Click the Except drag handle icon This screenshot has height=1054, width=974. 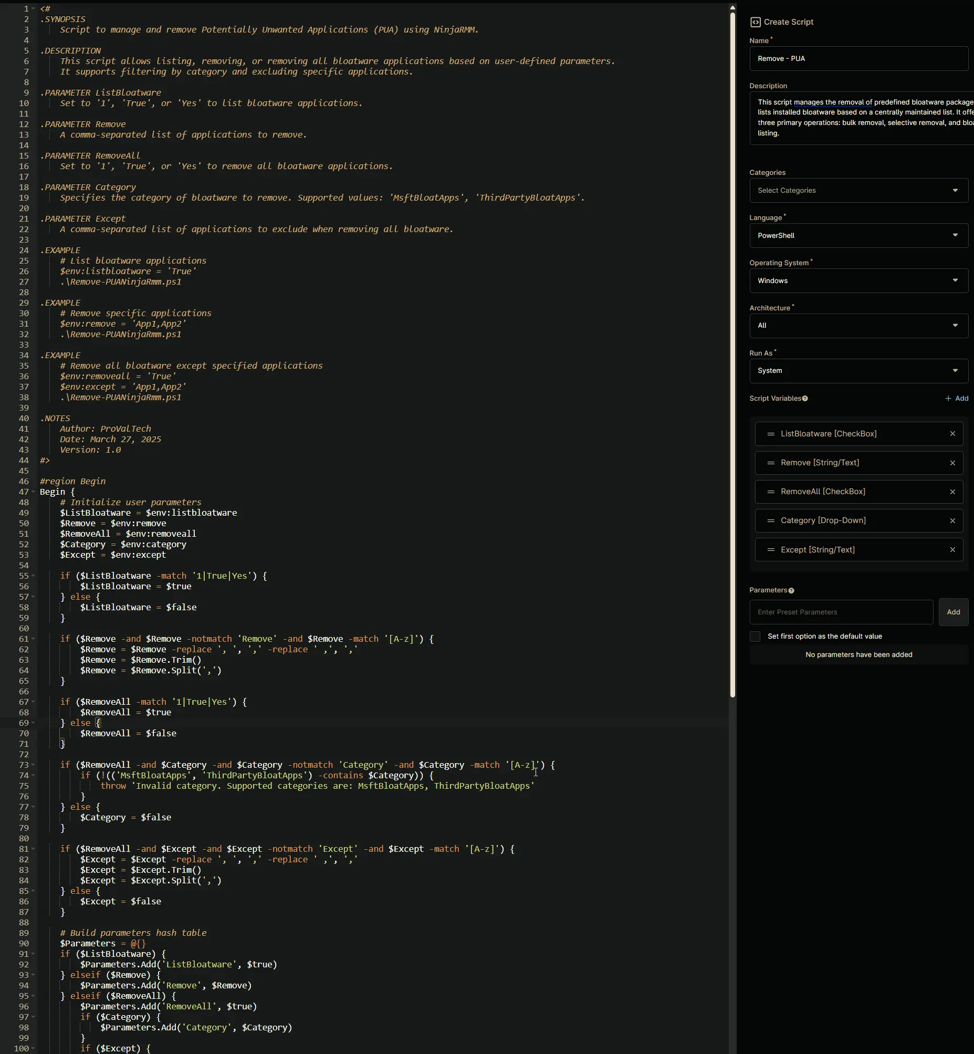click(771, 550)
